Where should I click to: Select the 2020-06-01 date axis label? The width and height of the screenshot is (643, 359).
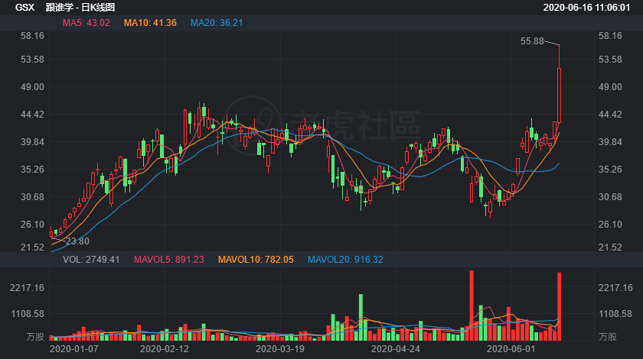[x=511, y=349]
